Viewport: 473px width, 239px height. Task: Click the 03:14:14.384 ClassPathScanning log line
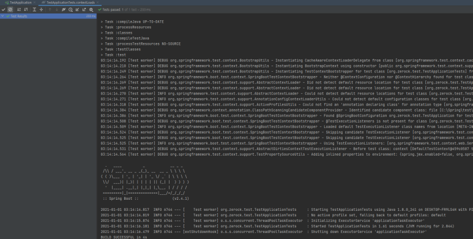tap(286, 110)
